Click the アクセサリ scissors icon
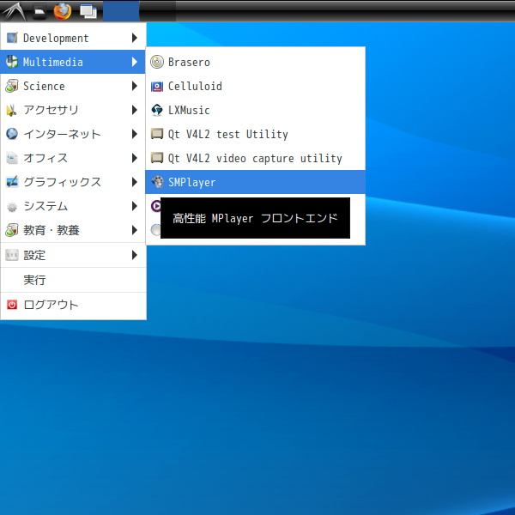Viewport: 515px width, 515px height. pyautogui.click(x=11, y=110)
